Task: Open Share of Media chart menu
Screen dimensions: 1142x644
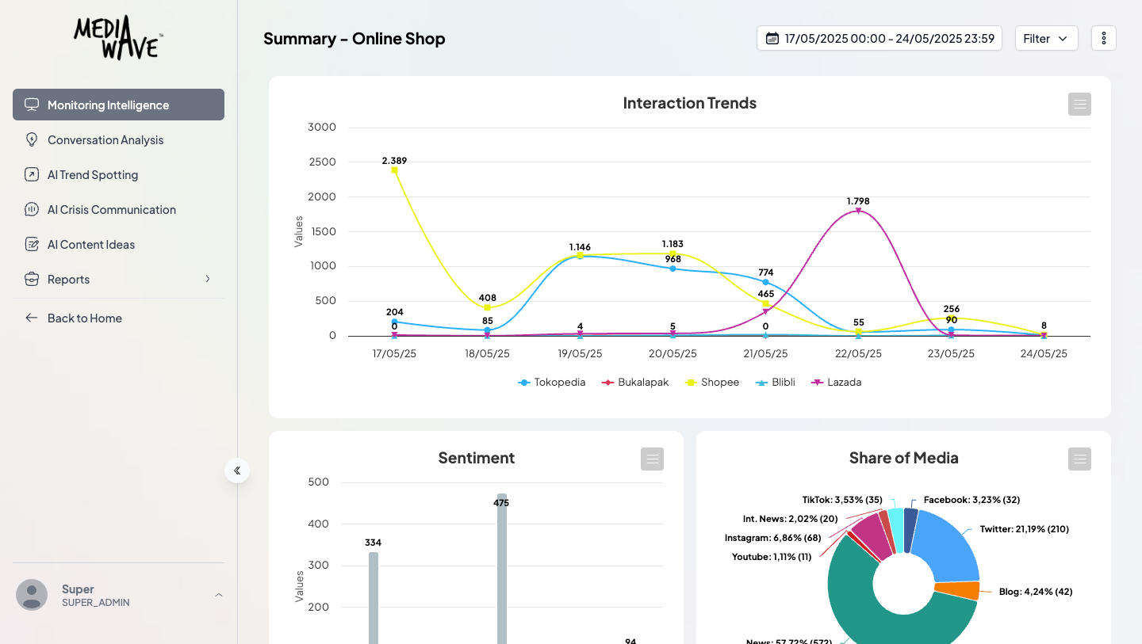Action: tap(1079, 459)
